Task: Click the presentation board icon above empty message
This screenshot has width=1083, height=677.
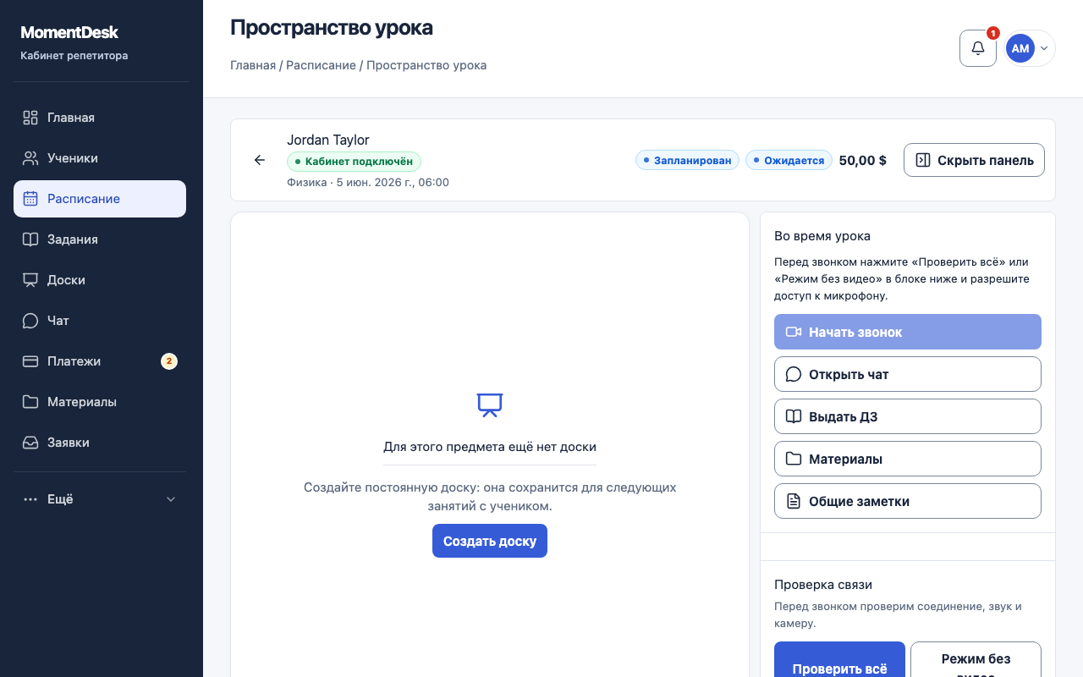Action: (x=490, y=405)
